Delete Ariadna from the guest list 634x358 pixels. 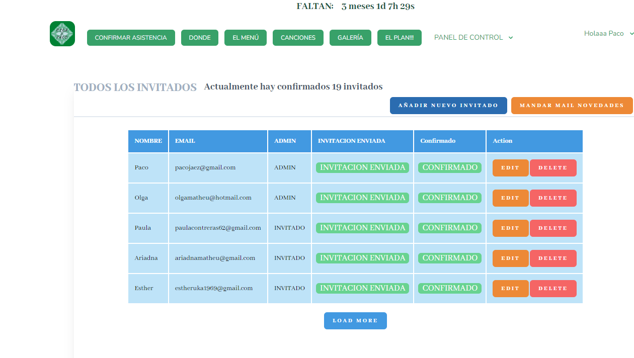coord(553,258)
